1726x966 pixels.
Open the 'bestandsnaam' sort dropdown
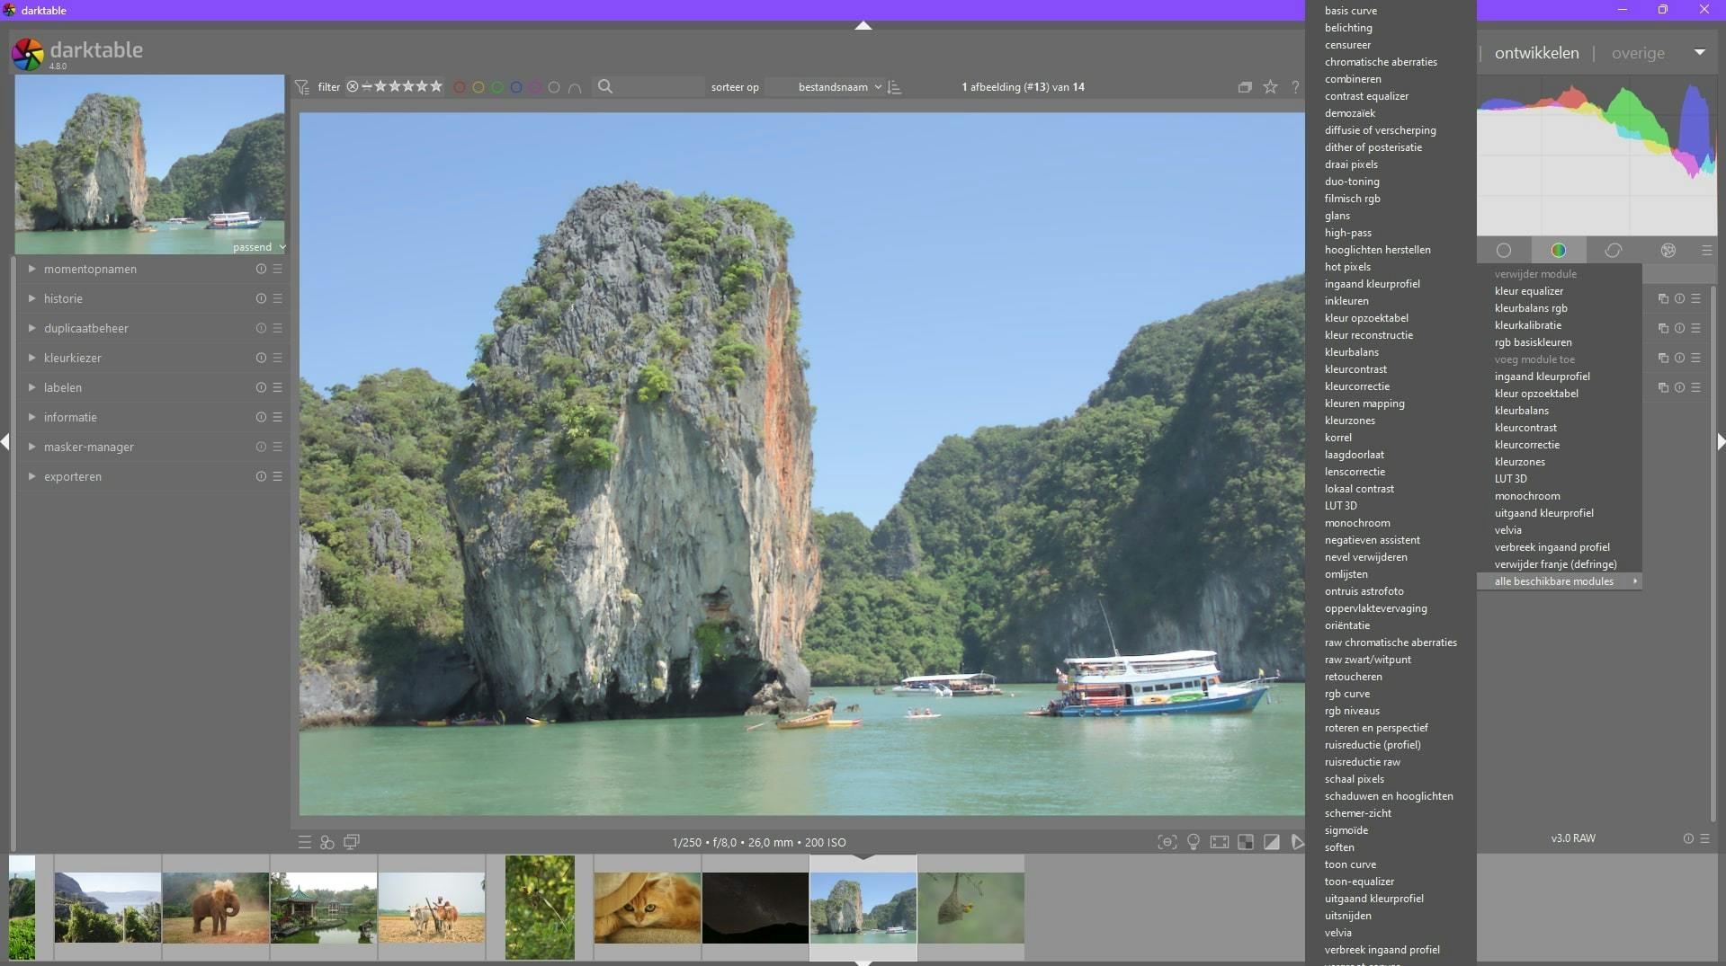839,87
